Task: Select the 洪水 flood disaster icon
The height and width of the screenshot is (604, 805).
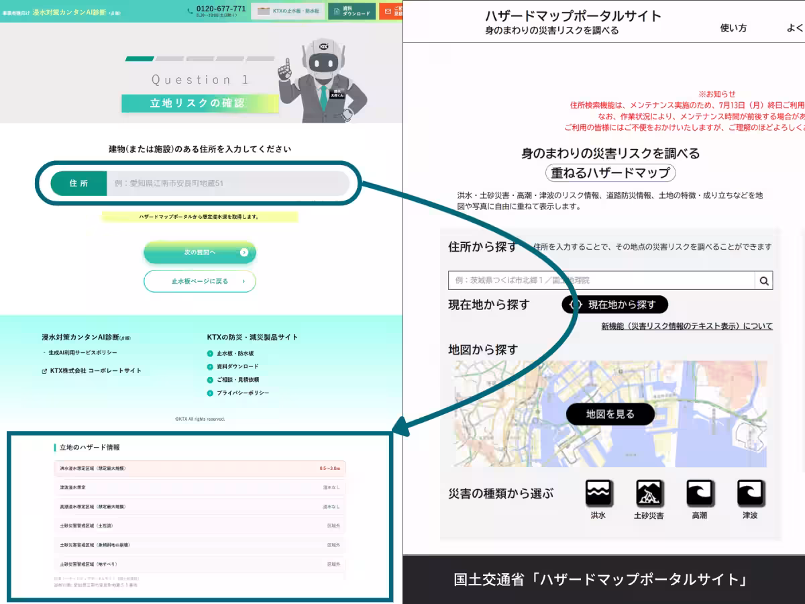Action: [x=598, y=494]
